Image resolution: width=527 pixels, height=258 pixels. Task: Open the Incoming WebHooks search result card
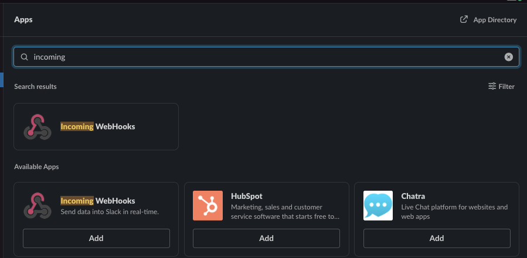point(96,126)
